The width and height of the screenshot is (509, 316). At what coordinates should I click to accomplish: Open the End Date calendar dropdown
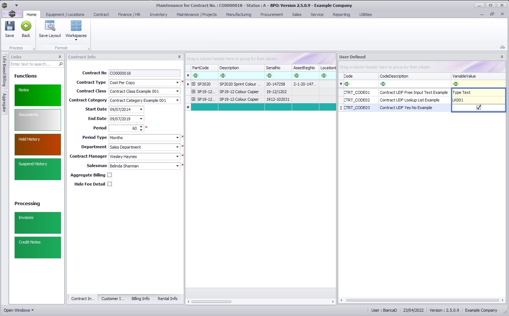[x=141, y=119]
